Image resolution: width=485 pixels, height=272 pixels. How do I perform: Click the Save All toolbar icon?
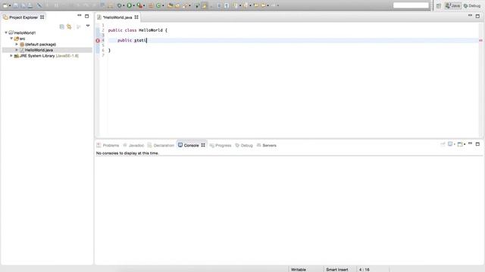click(x=23, y=5)
